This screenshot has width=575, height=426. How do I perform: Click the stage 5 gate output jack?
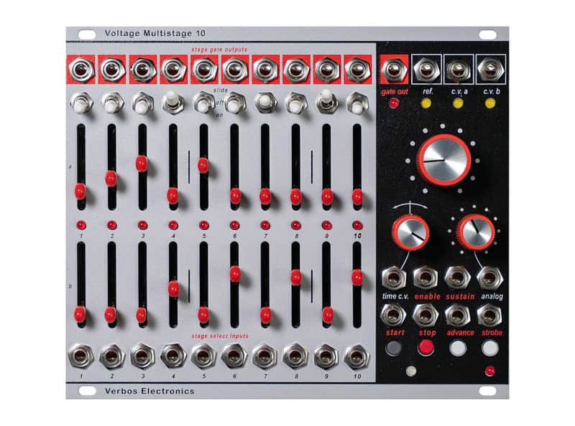click(x=203, y=69)
